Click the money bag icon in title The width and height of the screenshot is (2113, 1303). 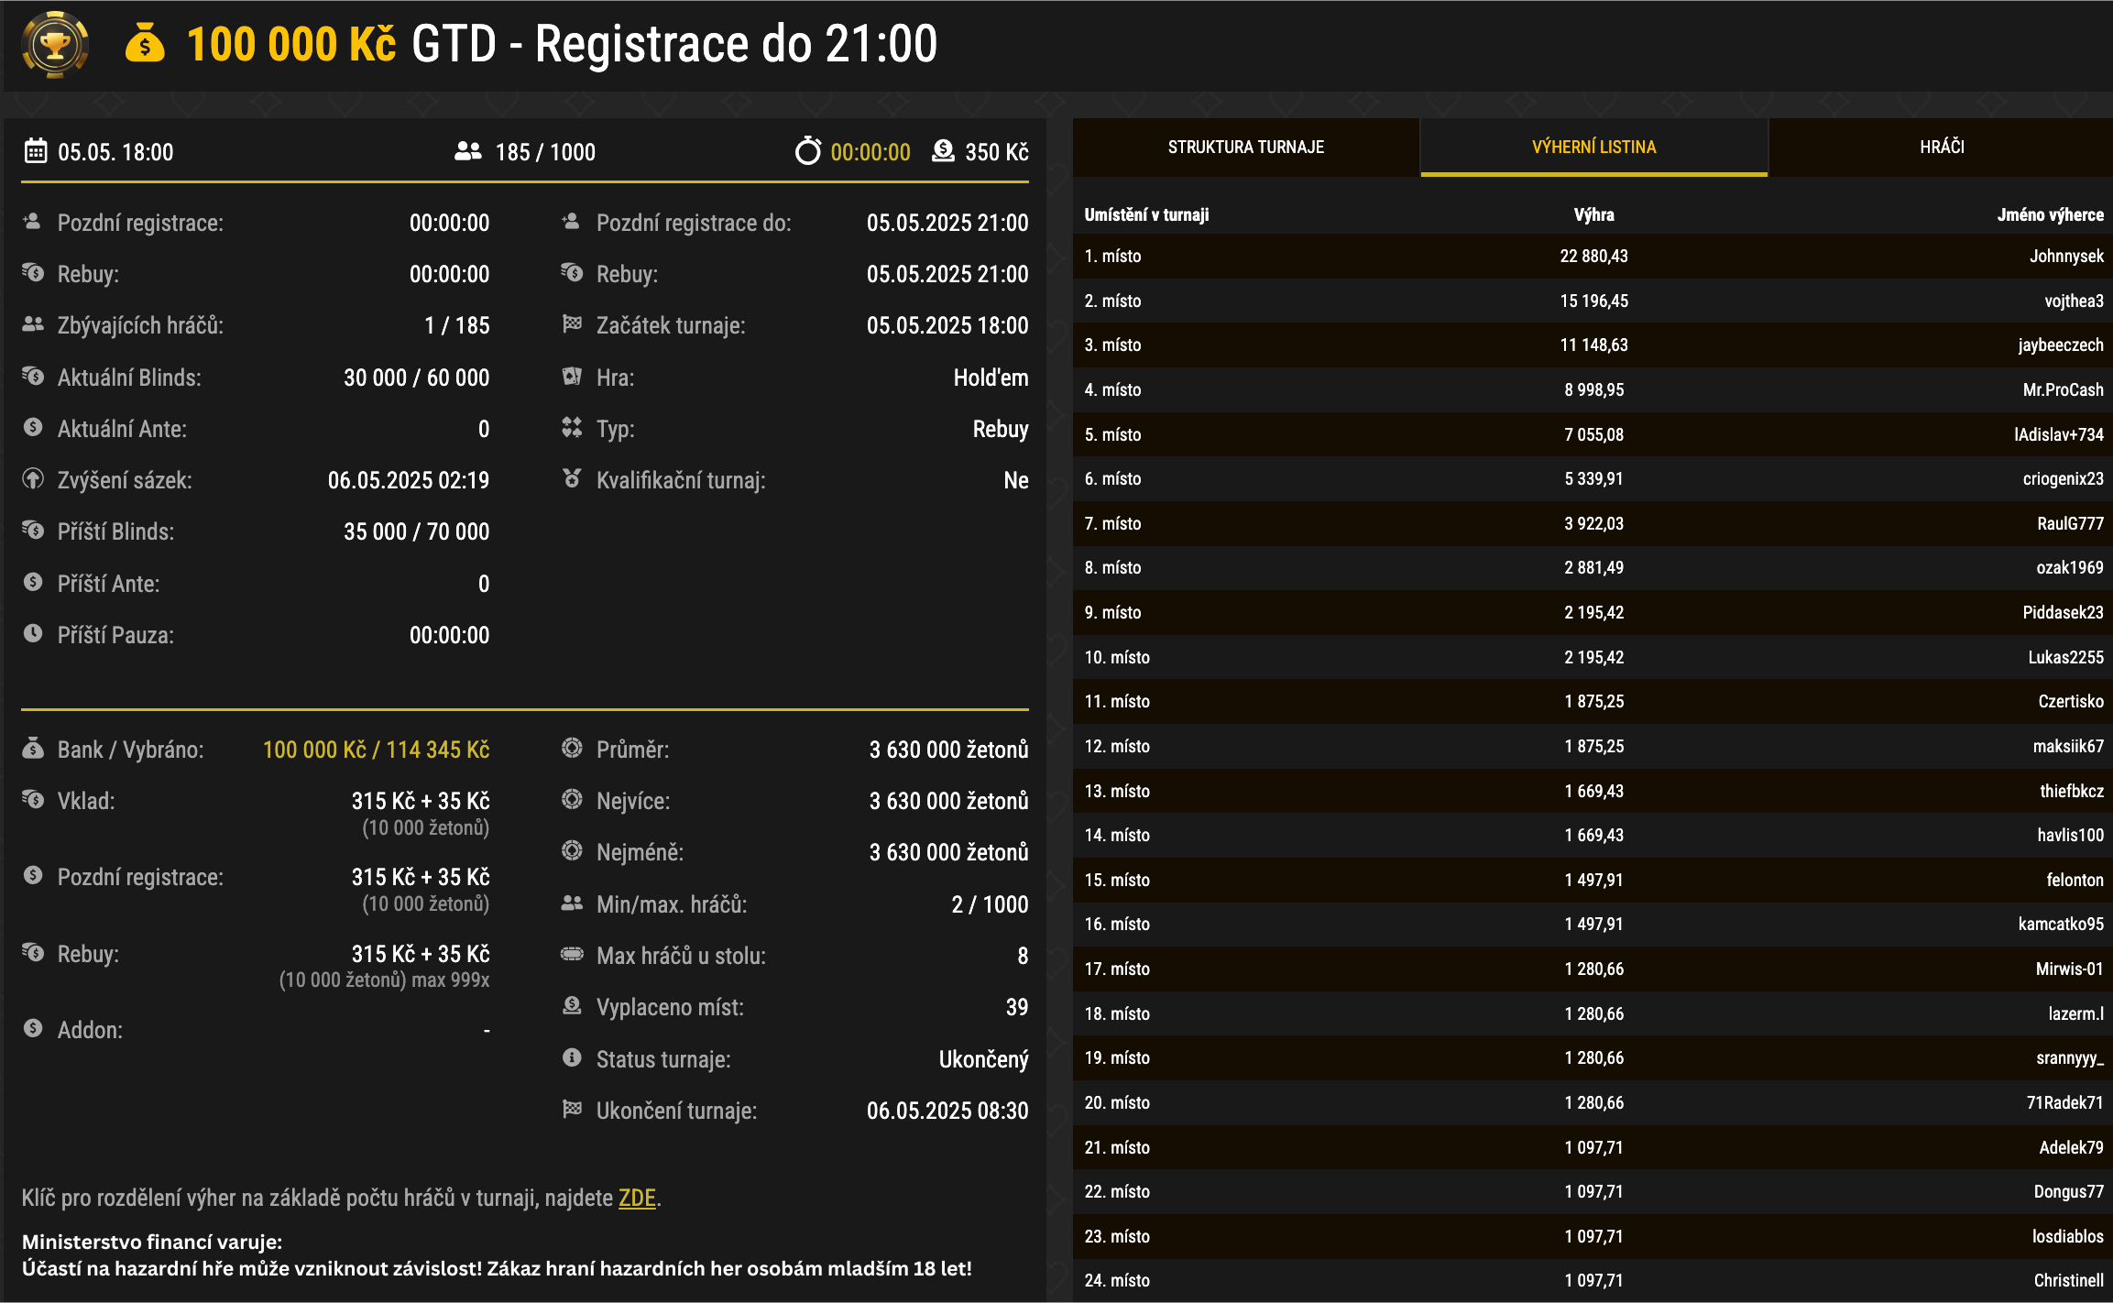[145, 44]
